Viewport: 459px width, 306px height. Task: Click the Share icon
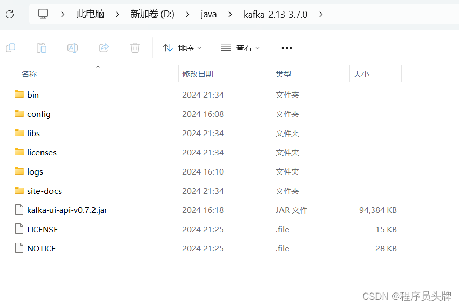pos(104,47)
